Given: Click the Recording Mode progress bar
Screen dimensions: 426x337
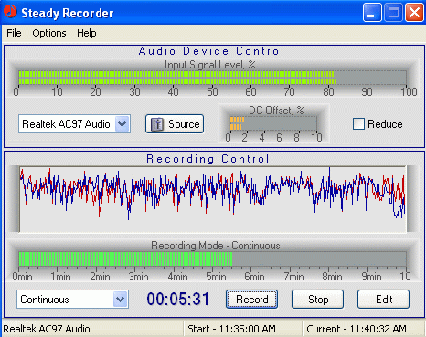Looking at the screenshot, I should pos(212,259).
